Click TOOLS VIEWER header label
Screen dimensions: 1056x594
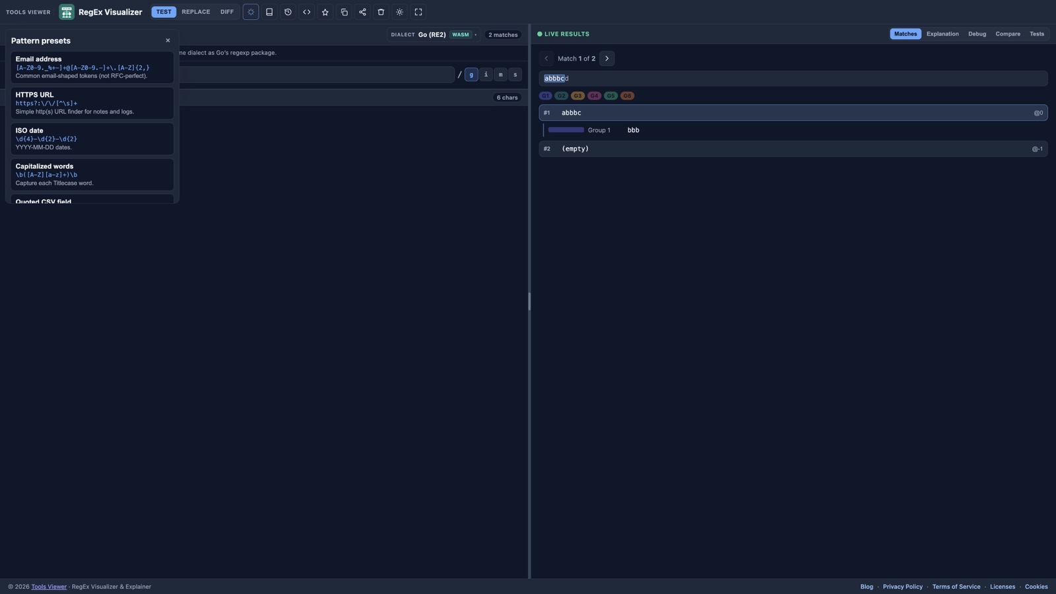click(28, 12)
